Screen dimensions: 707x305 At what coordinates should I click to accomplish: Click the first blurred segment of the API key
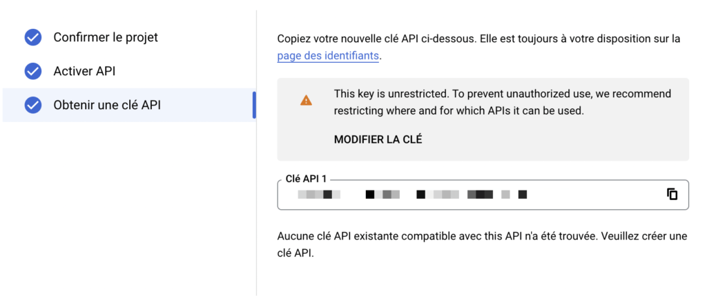[x=319, y=195]
